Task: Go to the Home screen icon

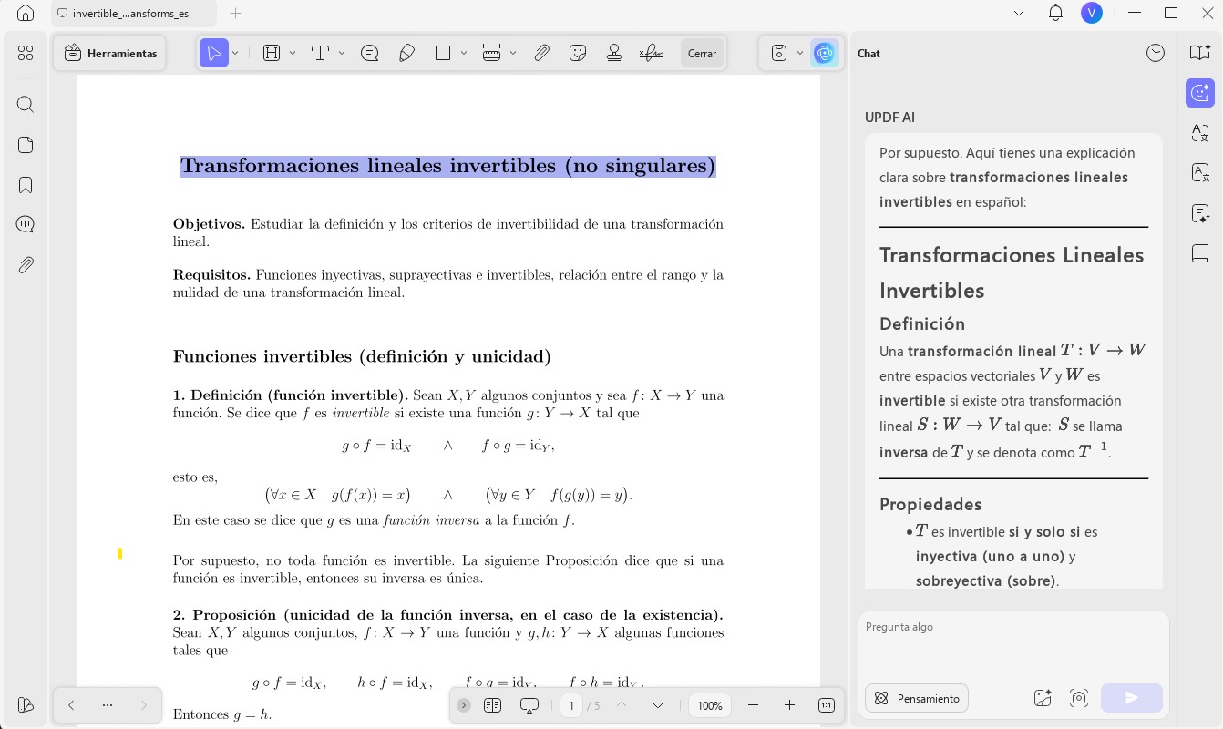Action: click(x=26, y=13)
